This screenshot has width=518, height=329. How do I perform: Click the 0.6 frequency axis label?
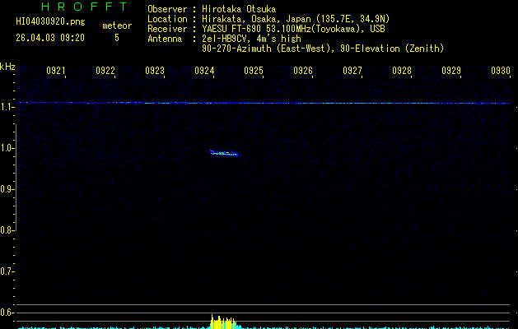[x=7, y=313]
